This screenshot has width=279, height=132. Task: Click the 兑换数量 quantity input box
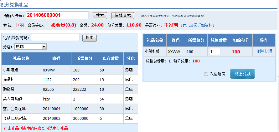(214, 51)
